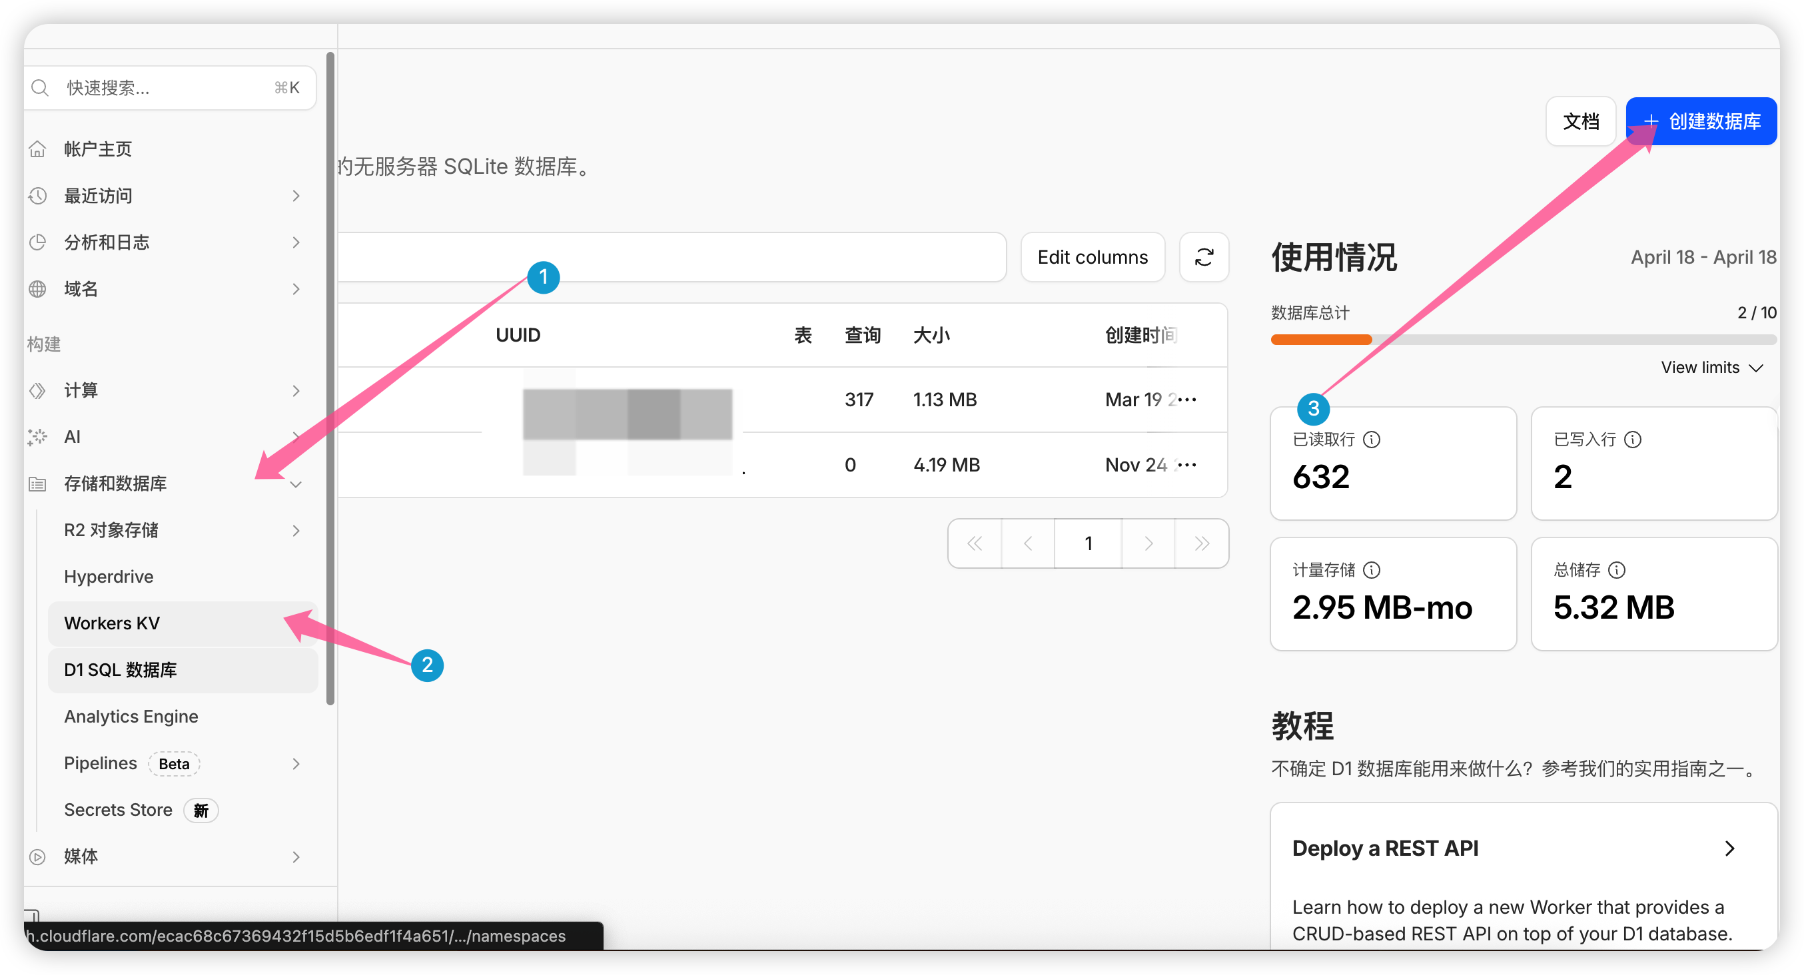Click info icon next to 已读取行
This screenshot has width=1804, height=975.
(1371, 439)
